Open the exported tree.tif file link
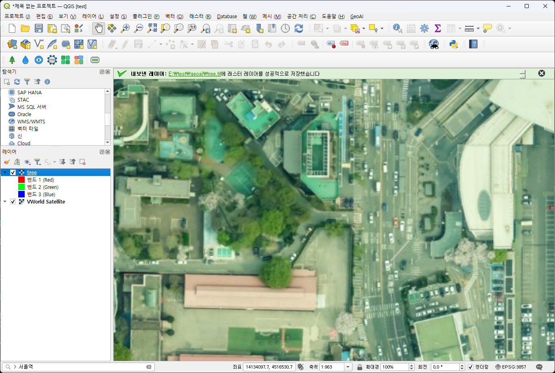Viewport: 555px width, 373px height. (194, 74)
